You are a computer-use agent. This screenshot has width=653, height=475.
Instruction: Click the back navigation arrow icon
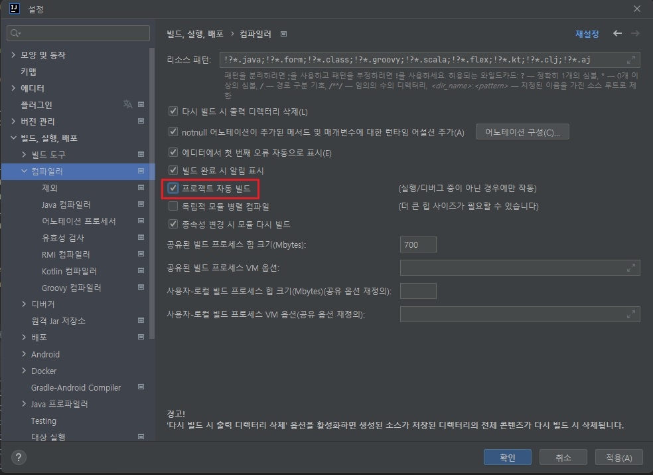[x=618, y=33]
